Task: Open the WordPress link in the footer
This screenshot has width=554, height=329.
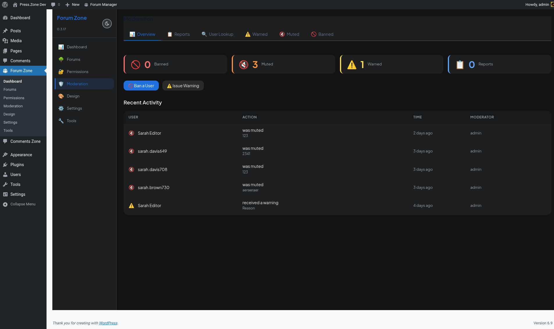Action: pos(108,323)
